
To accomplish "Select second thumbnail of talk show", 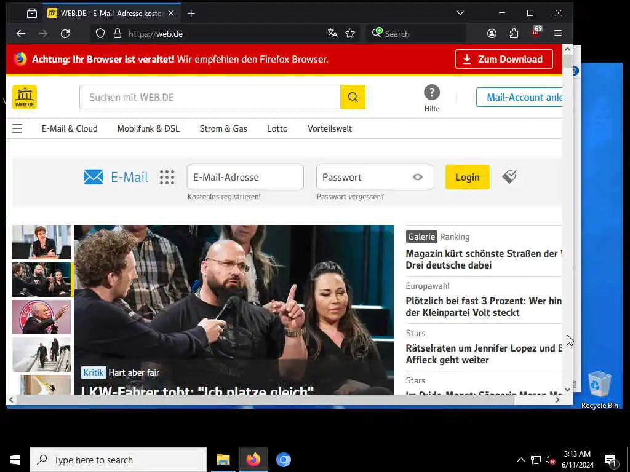I will click(41, 280).
